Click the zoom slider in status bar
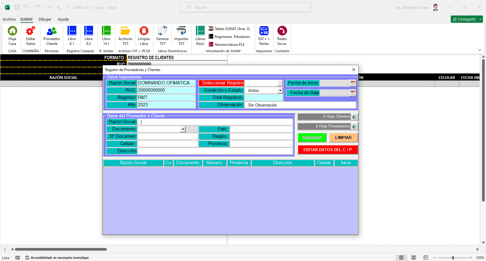The image size is (486, 261). point(453,258)
